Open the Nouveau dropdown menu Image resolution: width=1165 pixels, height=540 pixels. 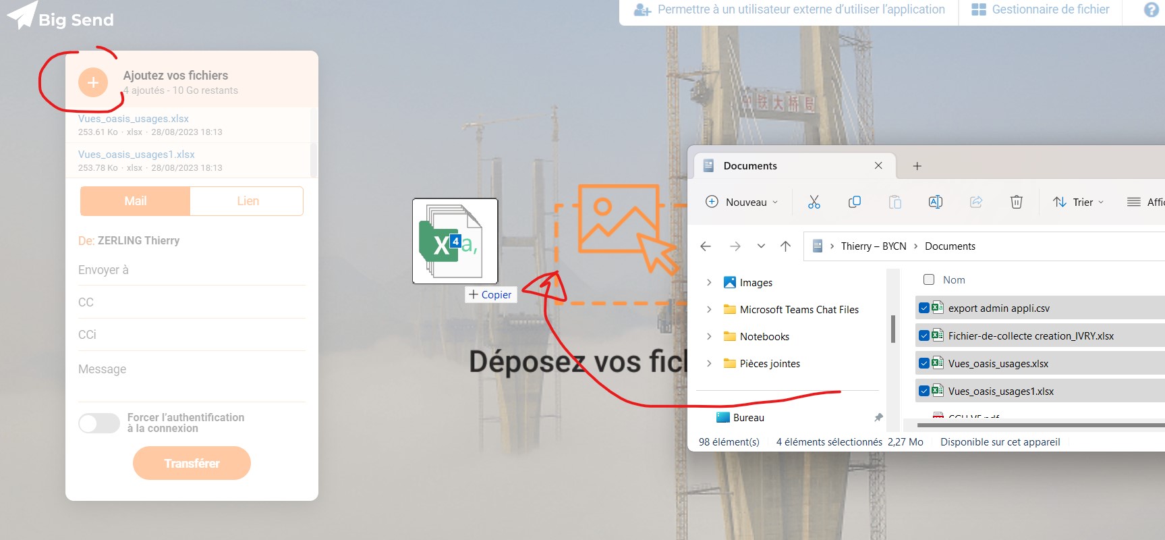(742, 202)
